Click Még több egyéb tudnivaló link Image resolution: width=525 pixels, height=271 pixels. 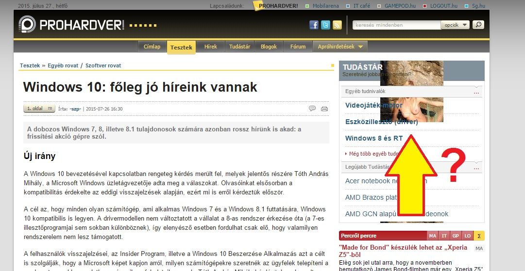click(373, 154)
